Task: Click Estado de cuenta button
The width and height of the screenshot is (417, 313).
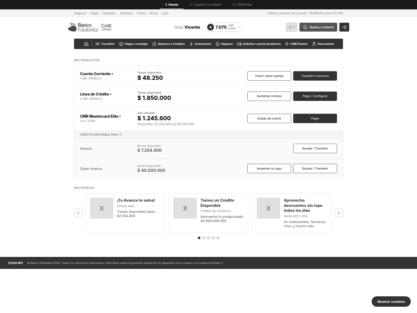Action: [x=269, y=118]
